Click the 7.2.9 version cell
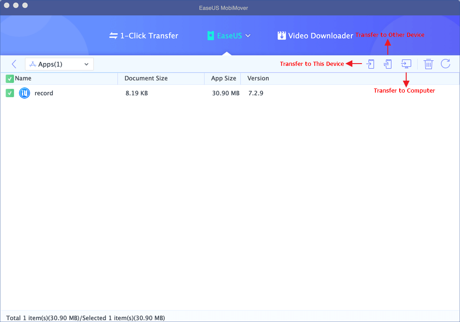 [x=255, y=93]
